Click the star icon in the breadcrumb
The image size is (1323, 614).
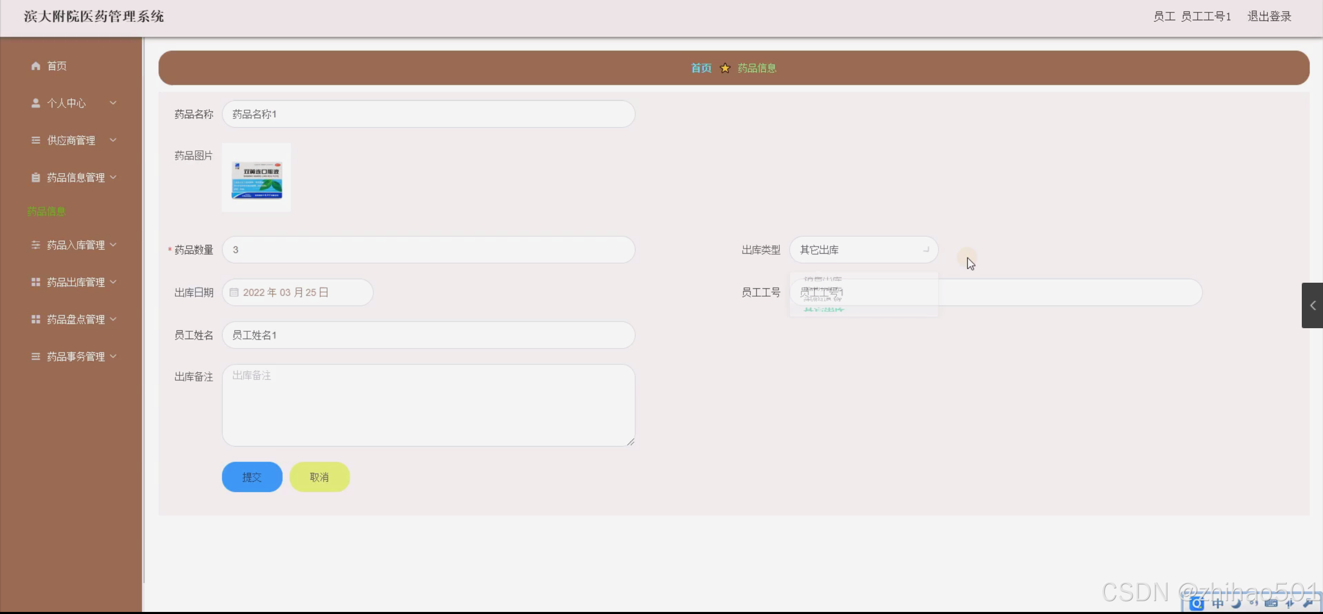click(725, 68)
